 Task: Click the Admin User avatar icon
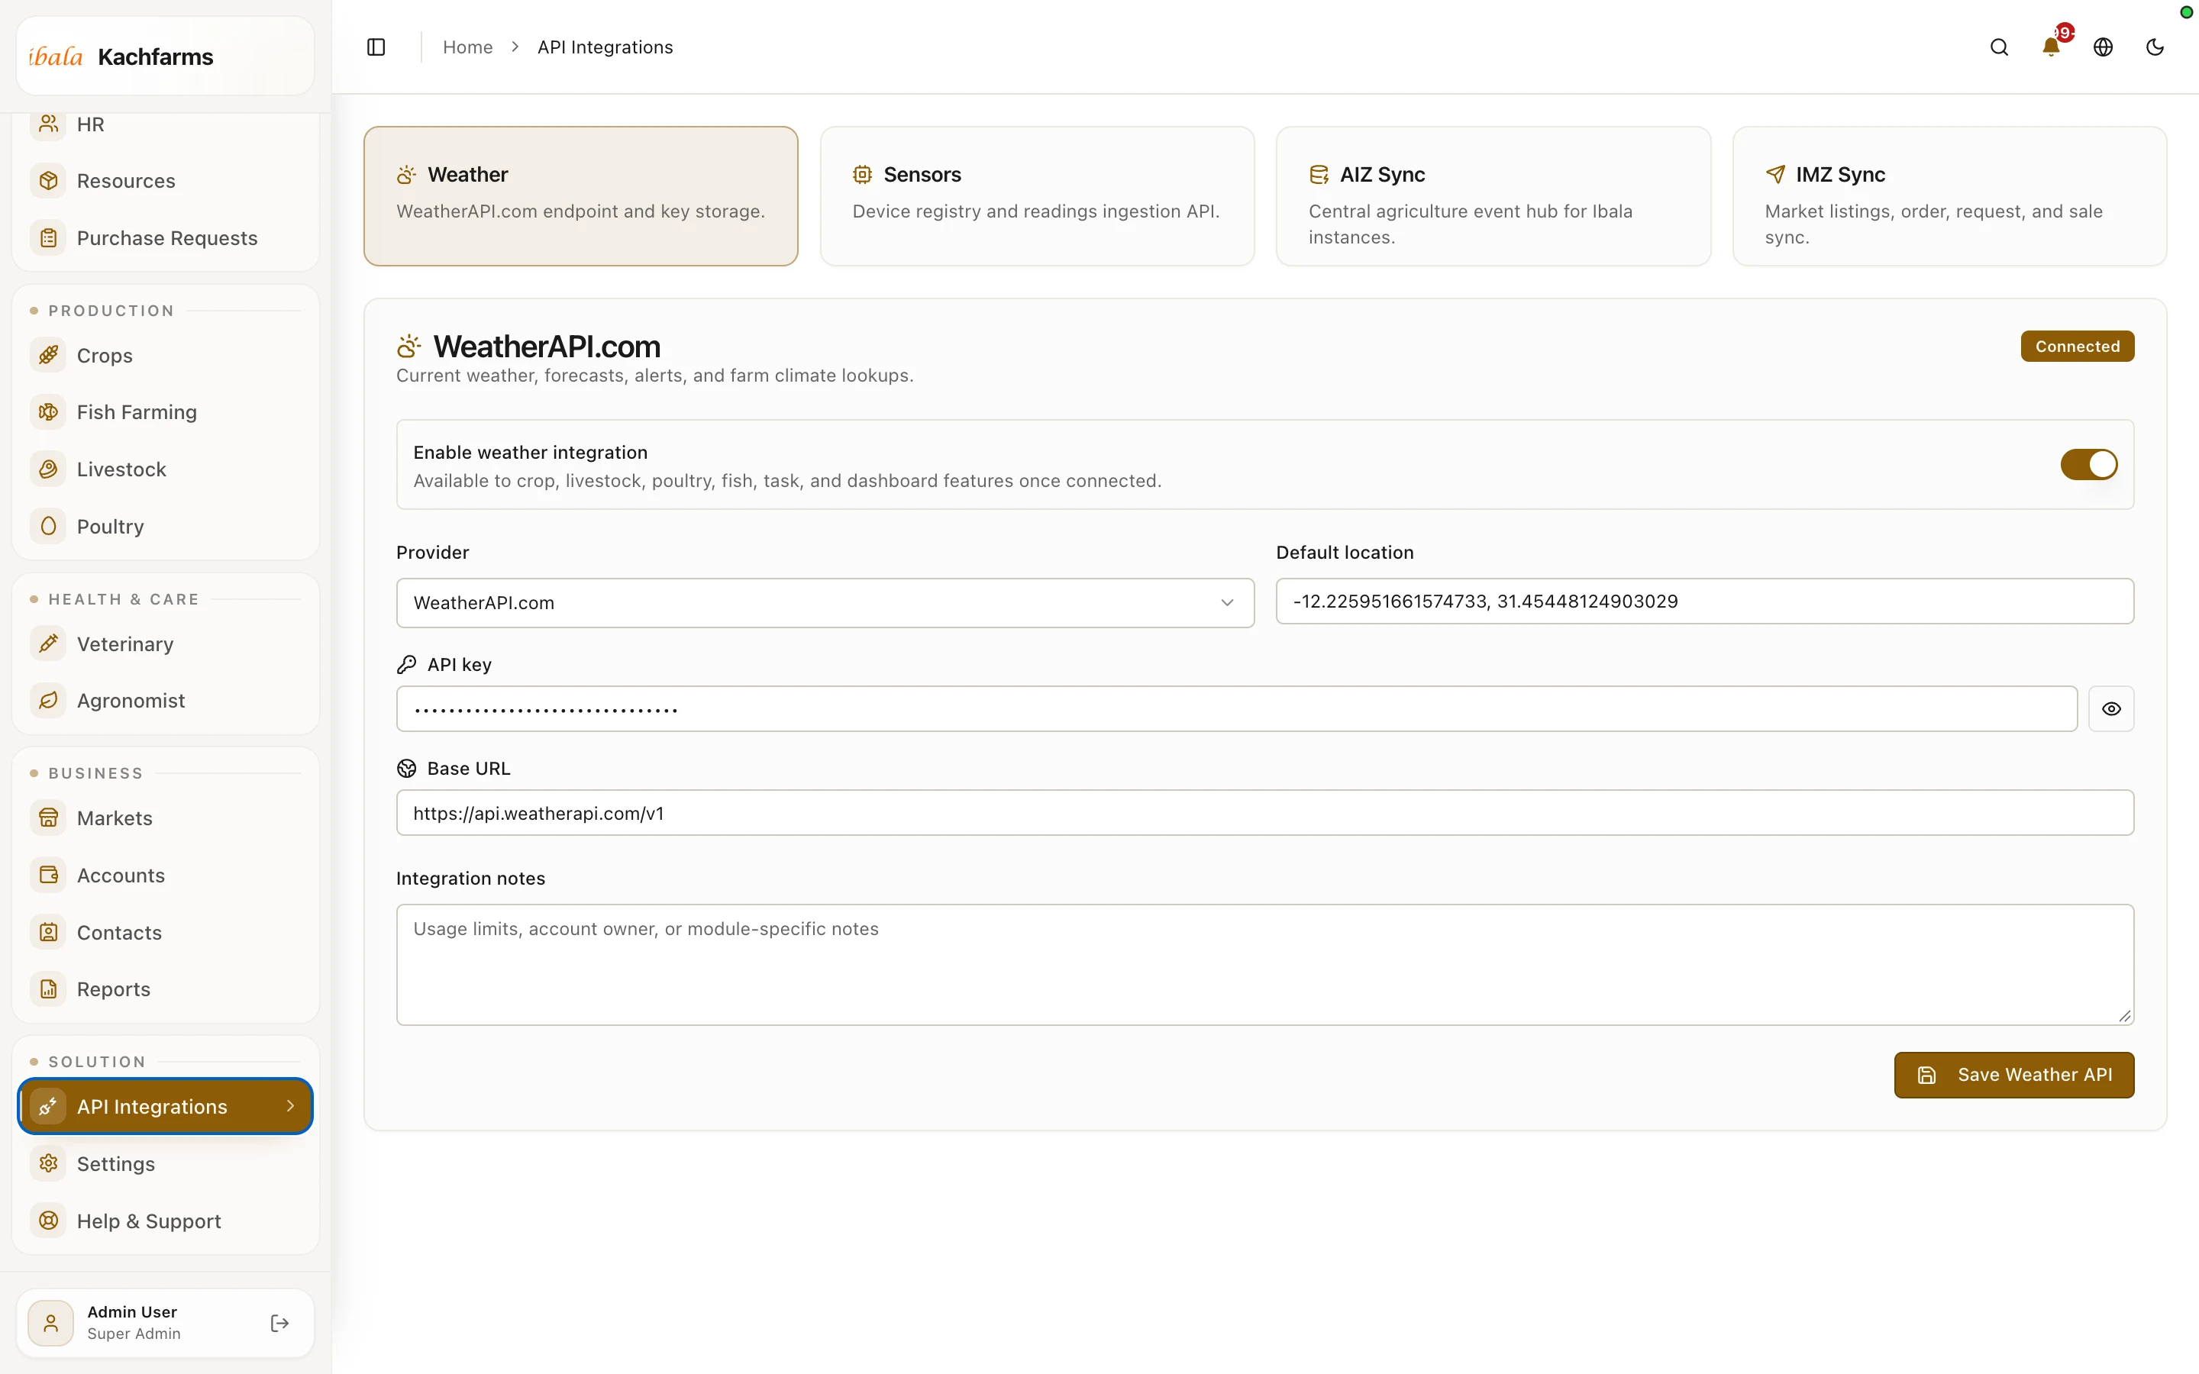coord(51,1323)
